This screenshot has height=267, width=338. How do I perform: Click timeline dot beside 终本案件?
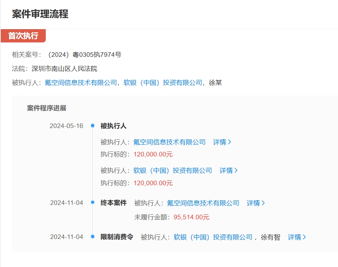coord(93,202)
